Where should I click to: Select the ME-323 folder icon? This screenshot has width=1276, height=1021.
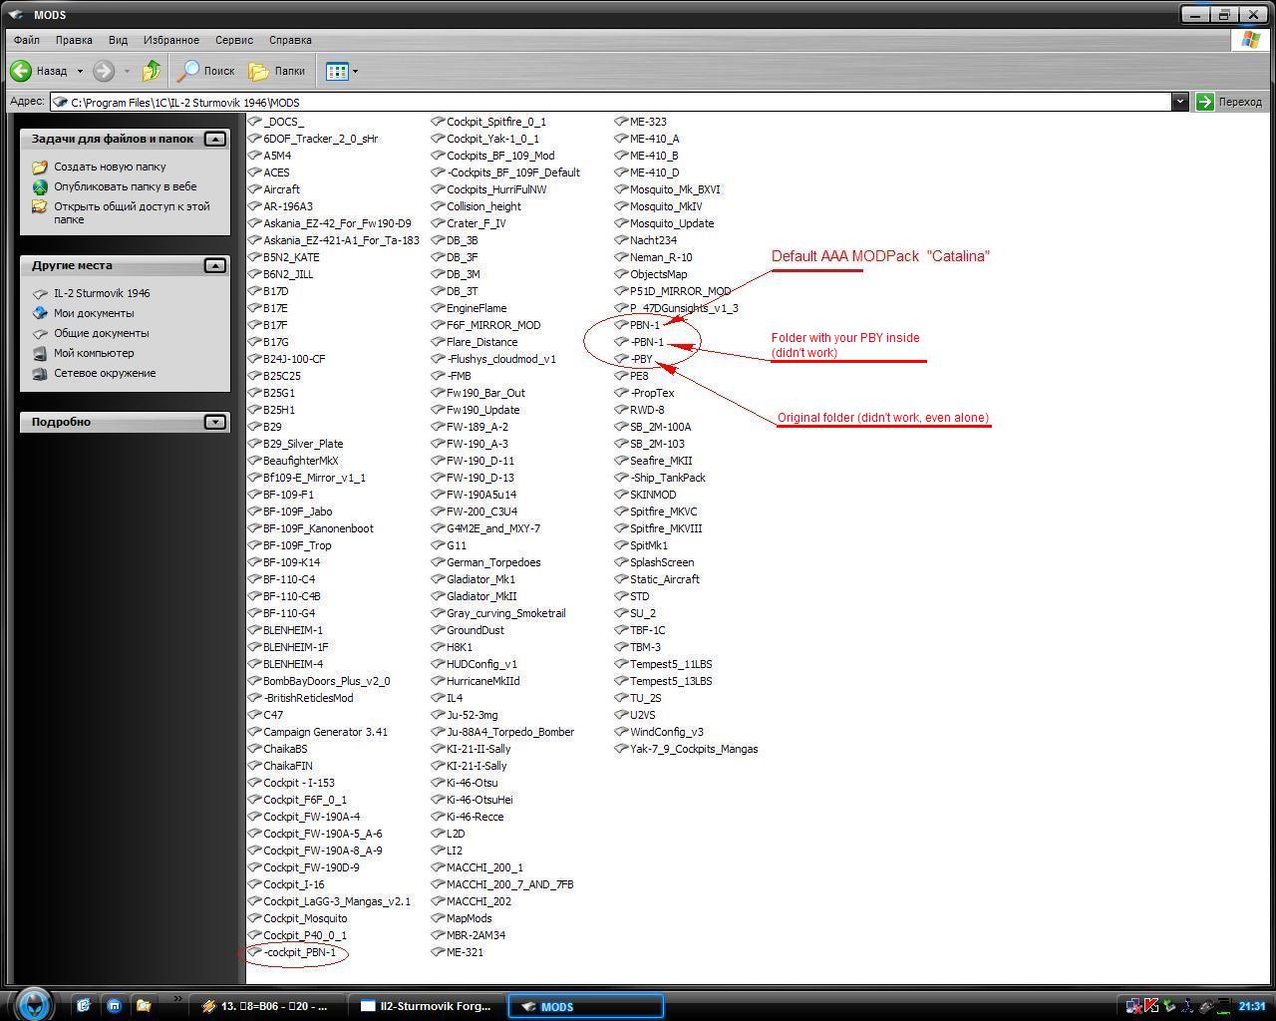[x=621, y=122]
